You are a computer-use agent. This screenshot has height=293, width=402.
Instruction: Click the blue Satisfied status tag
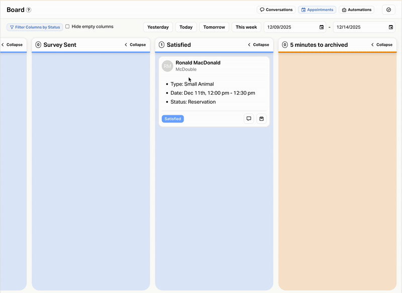coord(173,119)
